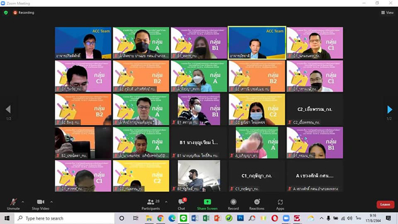Go to previous gallery page arrow
This screenshot has width=398, height=224.
tap(8, 109)
